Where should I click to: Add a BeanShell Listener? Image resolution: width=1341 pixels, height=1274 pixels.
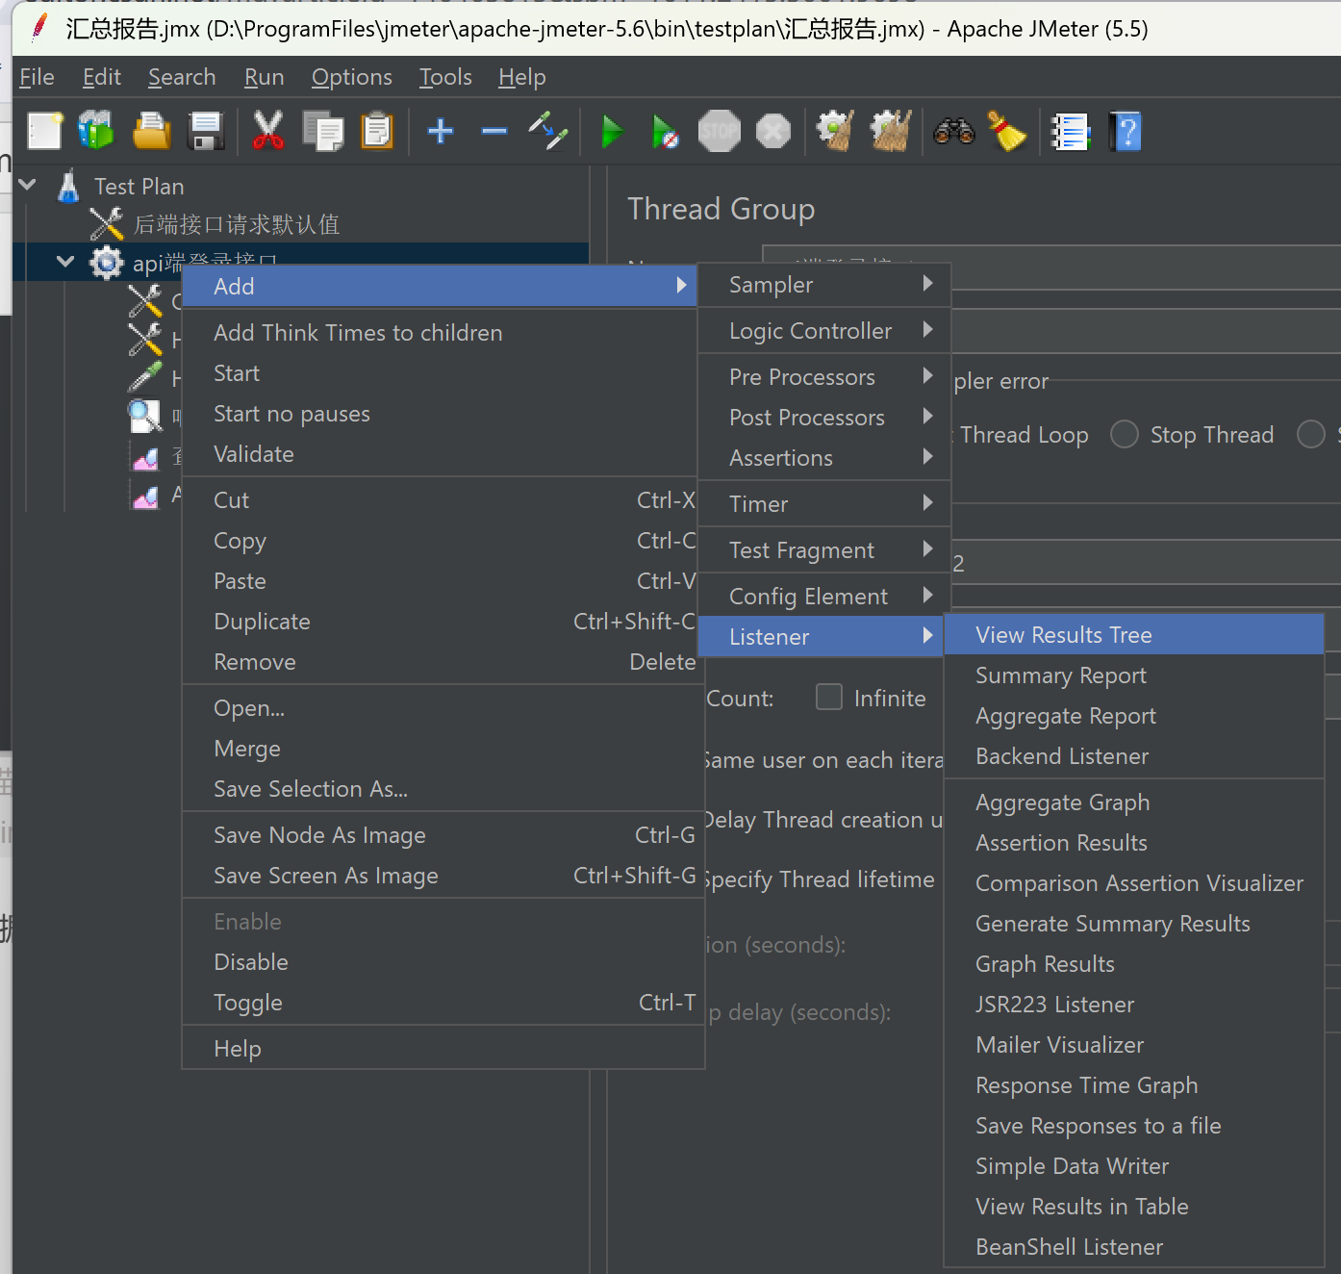tap(1134, 1247)
